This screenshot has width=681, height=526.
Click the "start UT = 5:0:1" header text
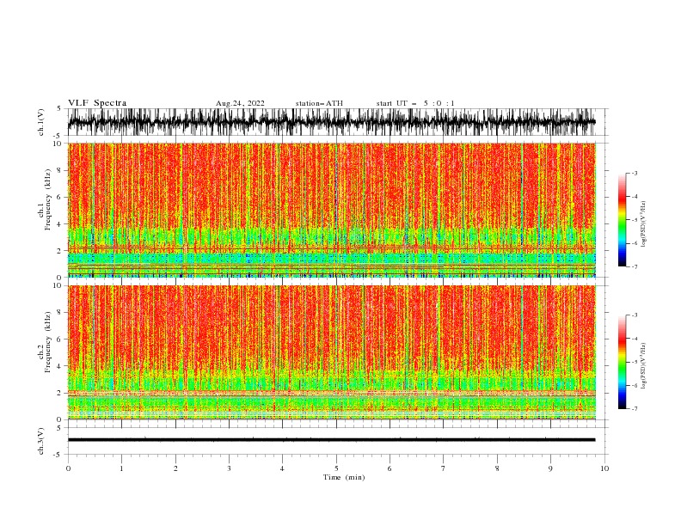click(x=415, y=103)
